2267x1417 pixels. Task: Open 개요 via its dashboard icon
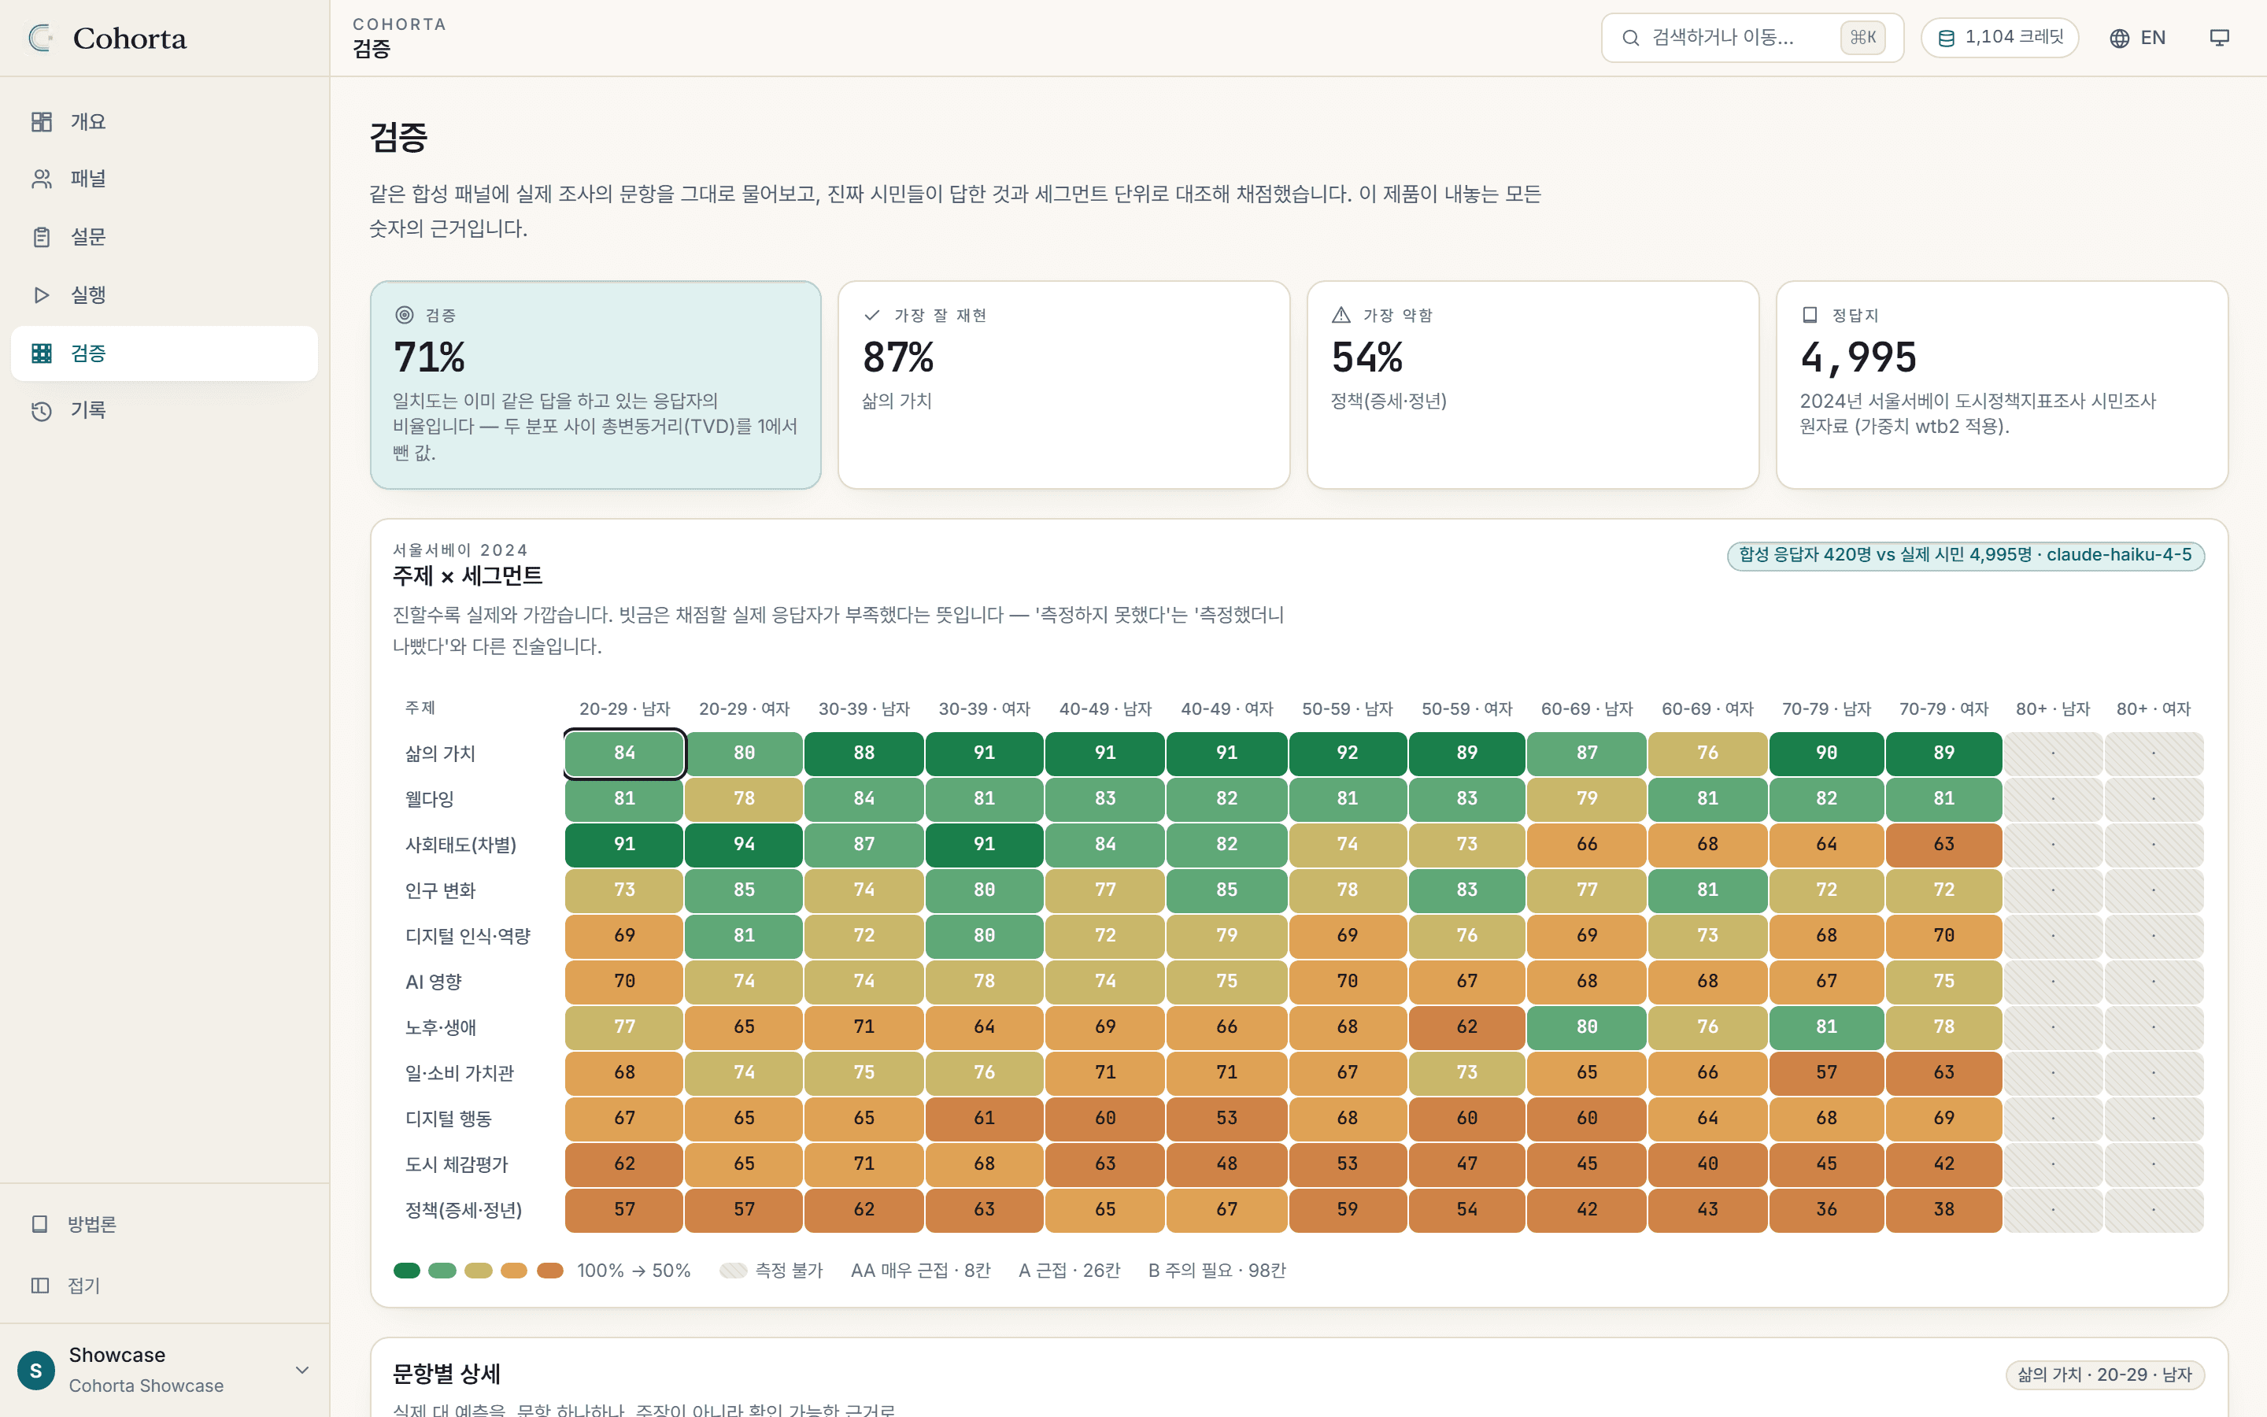click(x=41, y=122)
